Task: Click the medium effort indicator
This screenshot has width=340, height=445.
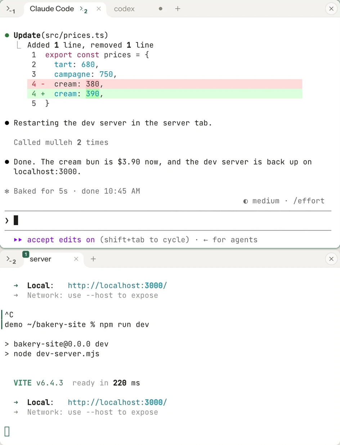Action: 261,201
